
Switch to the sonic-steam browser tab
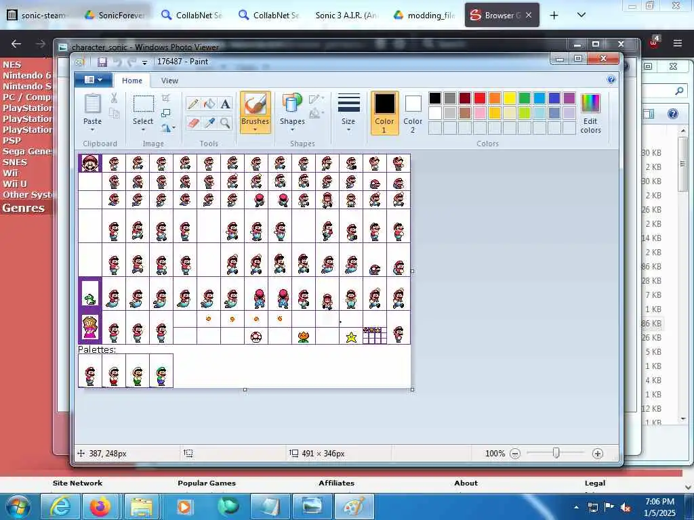37,15
